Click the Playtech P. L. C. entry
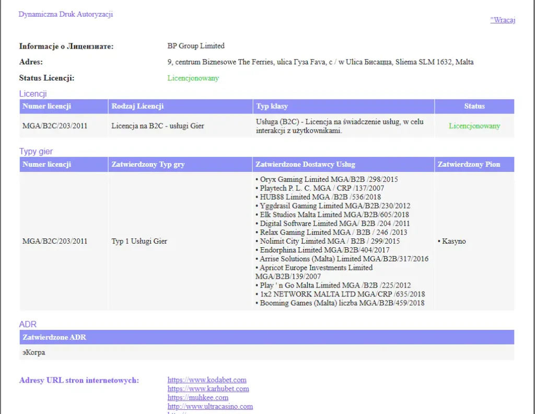The image size is (535, 414). 320,188
